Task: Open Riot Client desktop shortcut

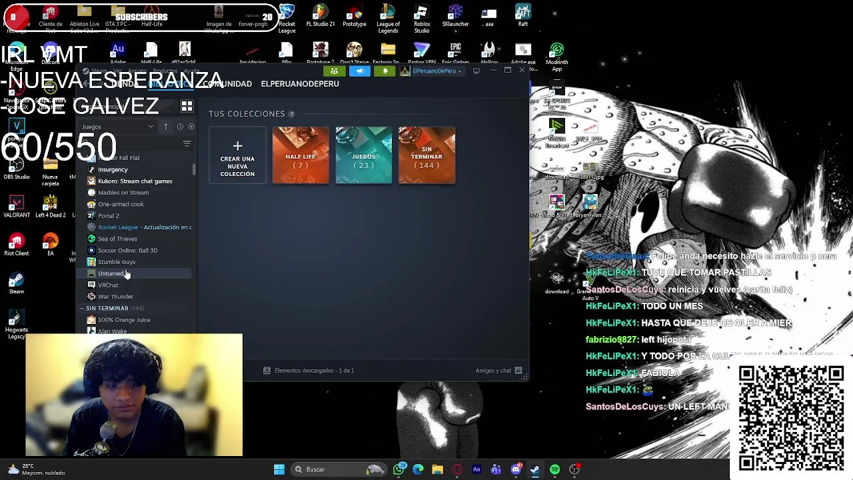Action: pyautogui.click(x=17, y=244)
